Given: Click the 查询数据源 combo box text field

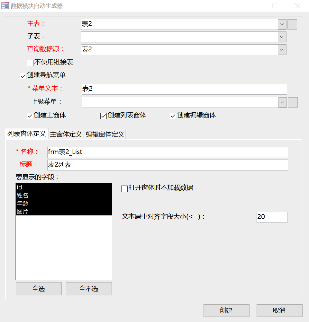Looking at the screenshot, I should pyautogui.click(x=179, y=50).
